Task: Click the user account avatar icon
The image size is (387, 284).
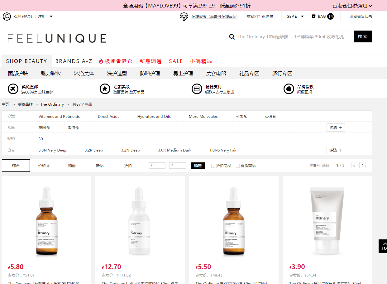Action: click(7, 17)
